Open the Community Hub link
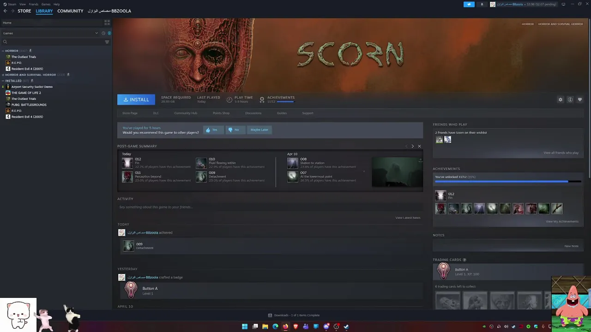591x332 pixels. point(186,113)
